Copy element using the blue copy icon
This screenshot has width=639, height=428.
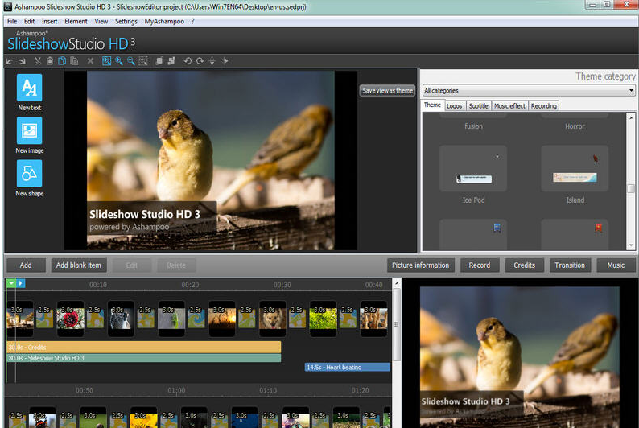pos(62,61)
